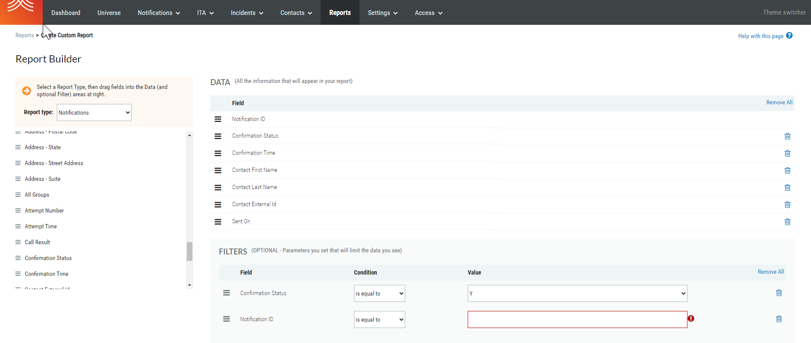This screenshot has height=343, width=811.
Task: Open the Incidents menu in navbar
Action: pyautogui.click(x=247, y=13)
